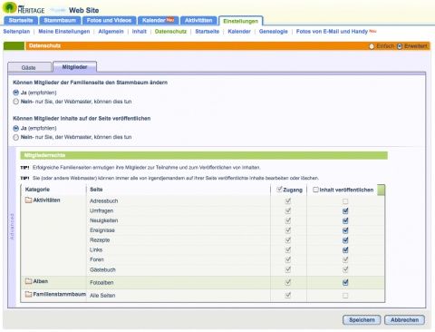Toggle Zugang checkbox for Neuigkeiten
The image size is (435, 332).
(288, 220)
